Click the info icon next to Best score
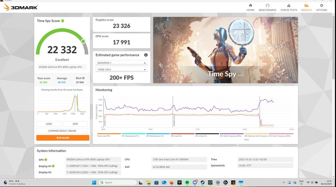Image resolution: width=336 pixels, height=187 pixels. point(83,78)
